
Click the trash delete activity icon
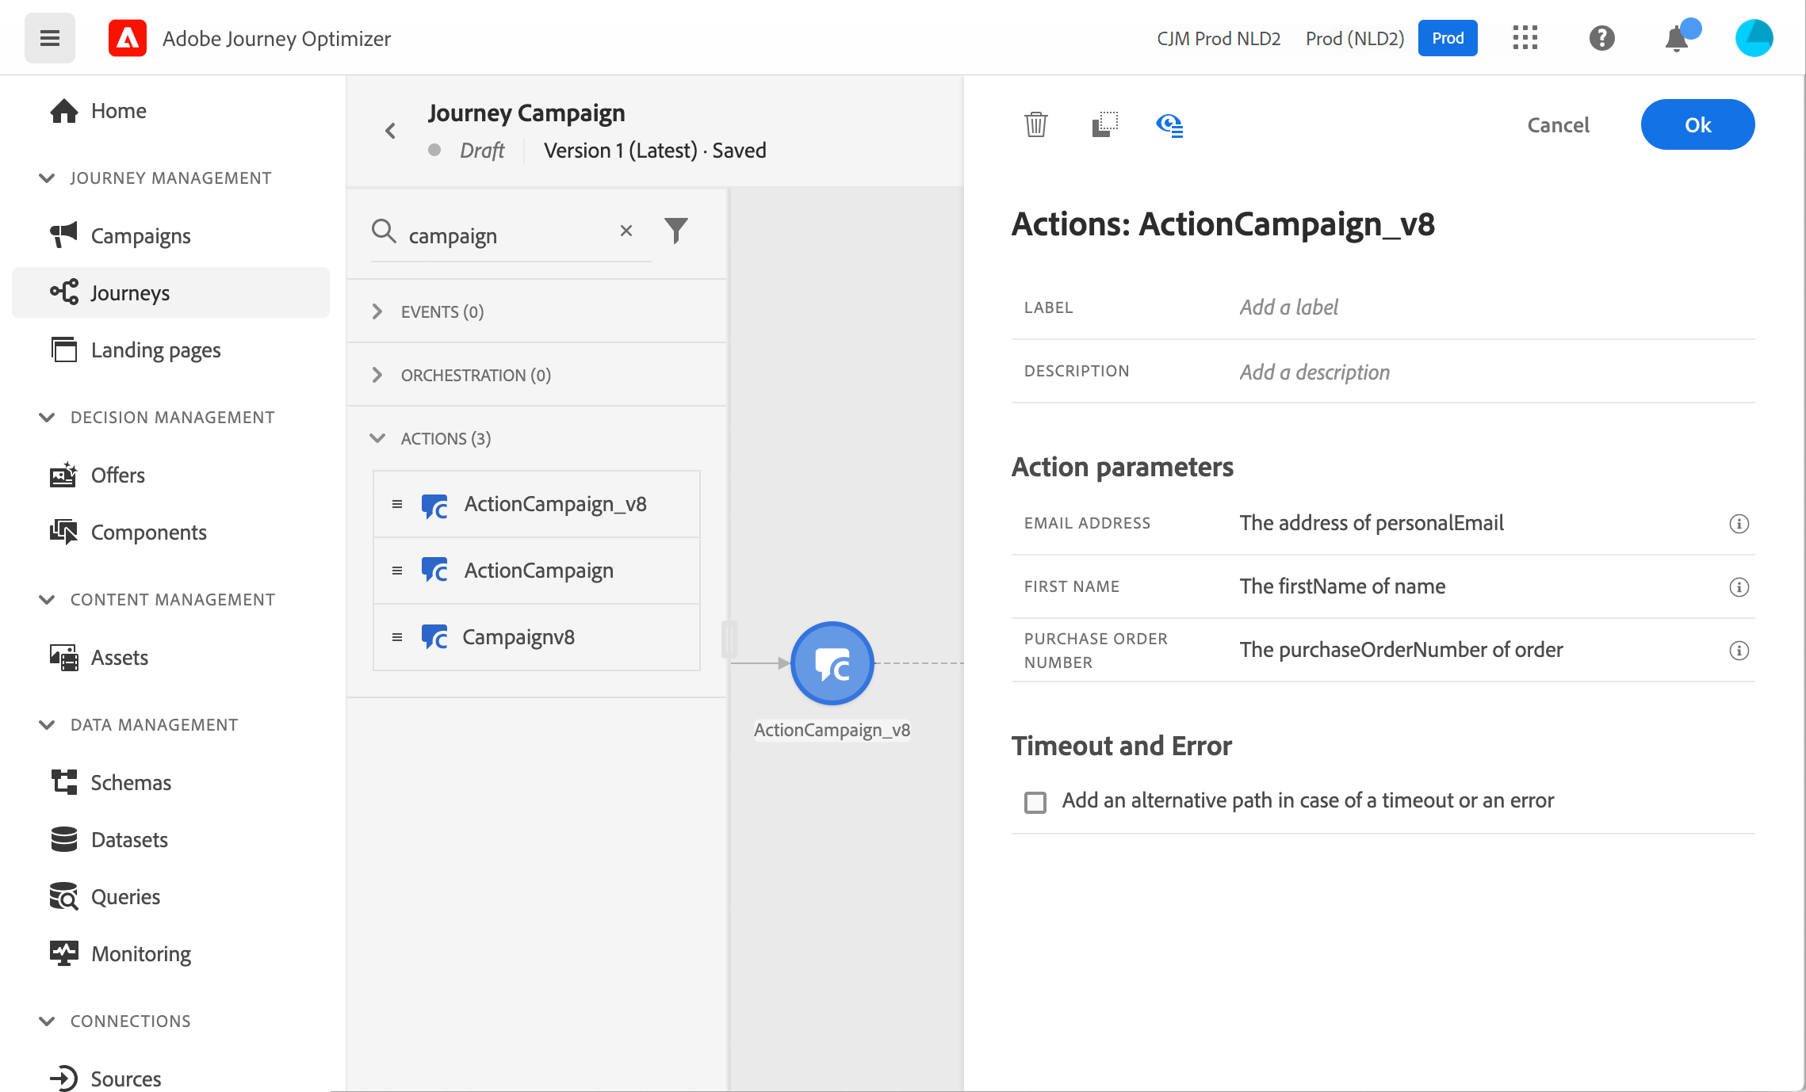1035,124
